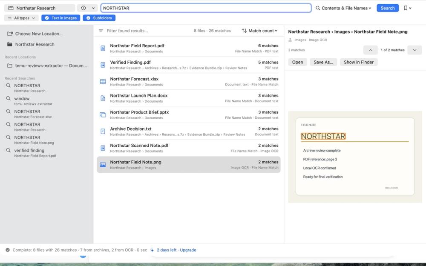Click the preview breadcrumb path header

[348, 32]
